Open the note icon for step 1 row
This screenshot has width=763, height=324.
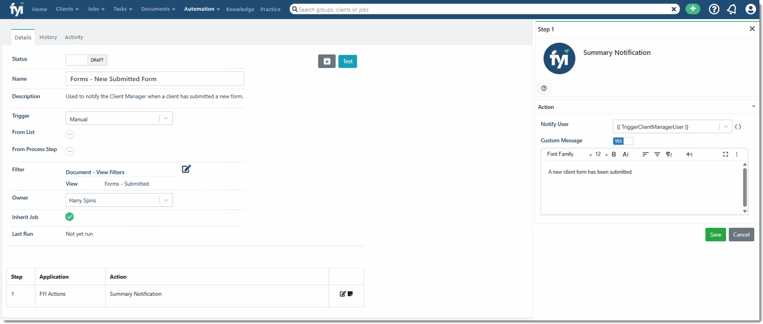[350, 294]
